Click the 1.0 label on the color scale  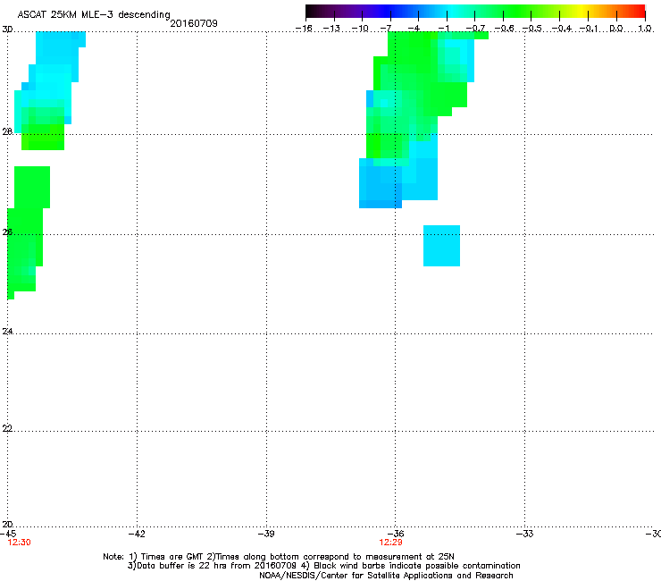[645, 29]
